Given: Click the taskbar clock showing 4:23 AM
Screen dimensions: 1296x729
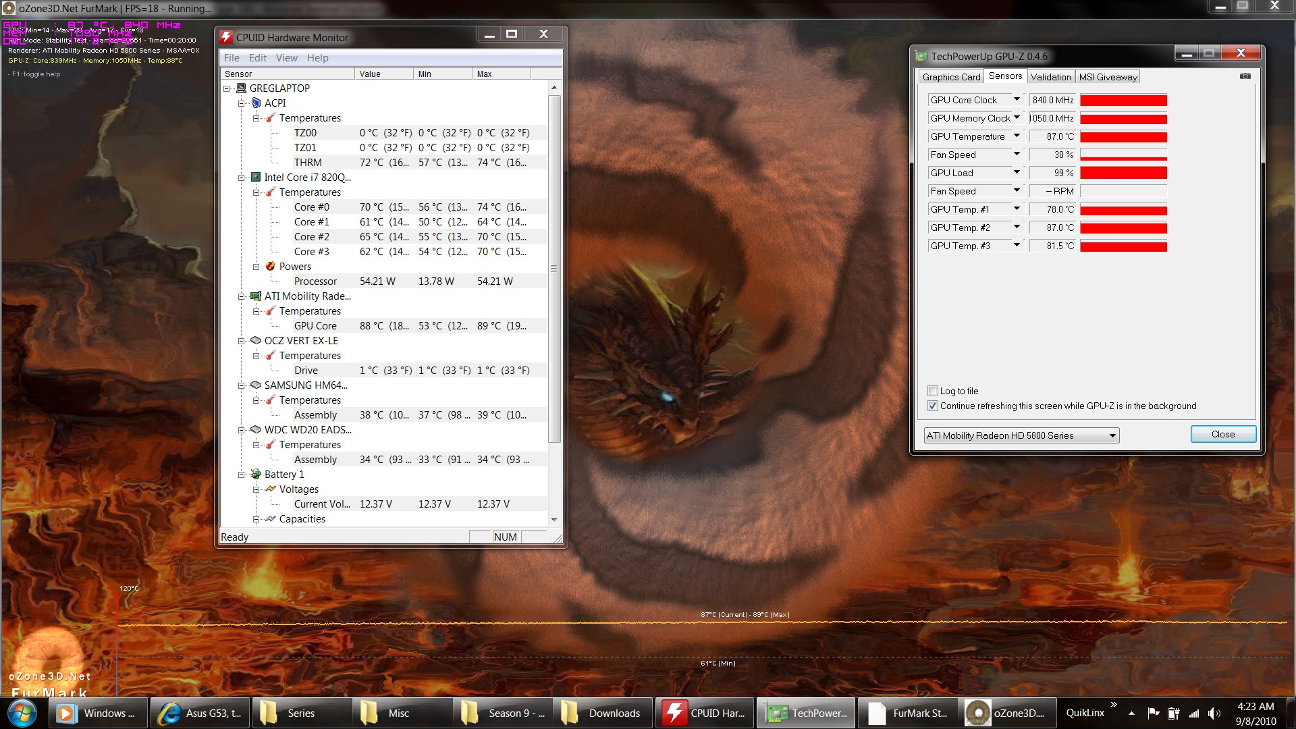Looking at the screenshot, I should 1255,713.
